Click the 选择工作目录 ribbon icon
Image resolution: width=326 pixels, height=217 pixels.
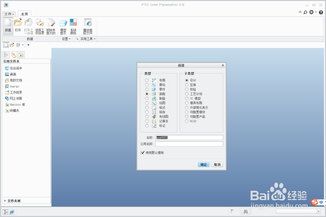pyautogui.click(x=39, y=26)
